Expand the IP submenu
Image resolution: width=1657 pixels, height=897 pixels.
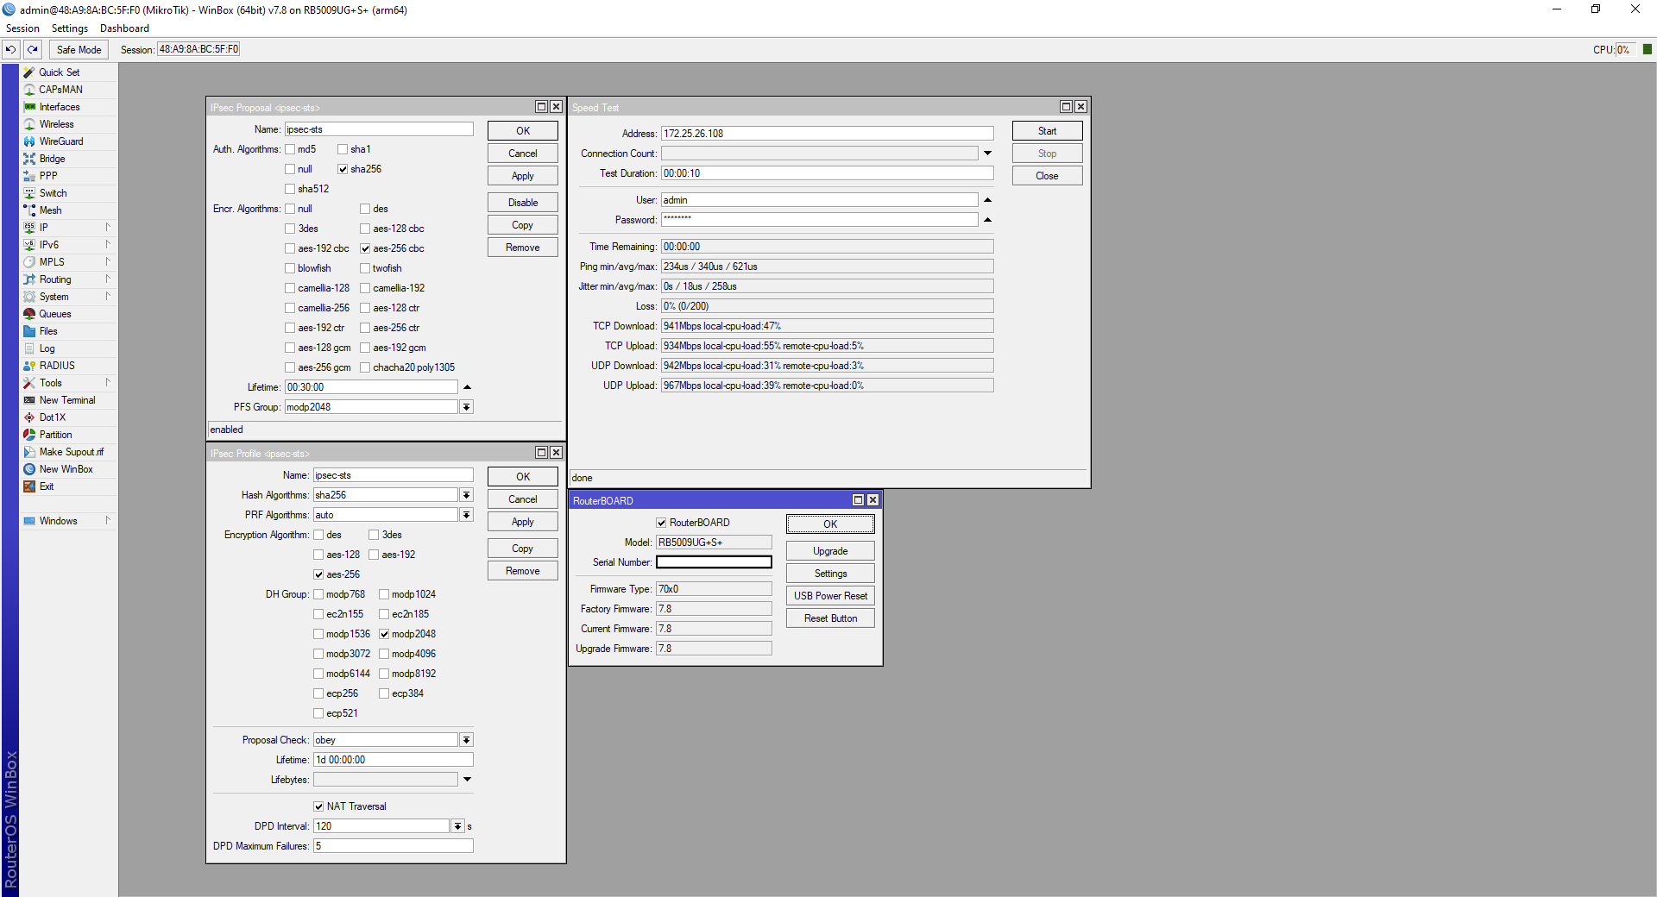[108, 228]
